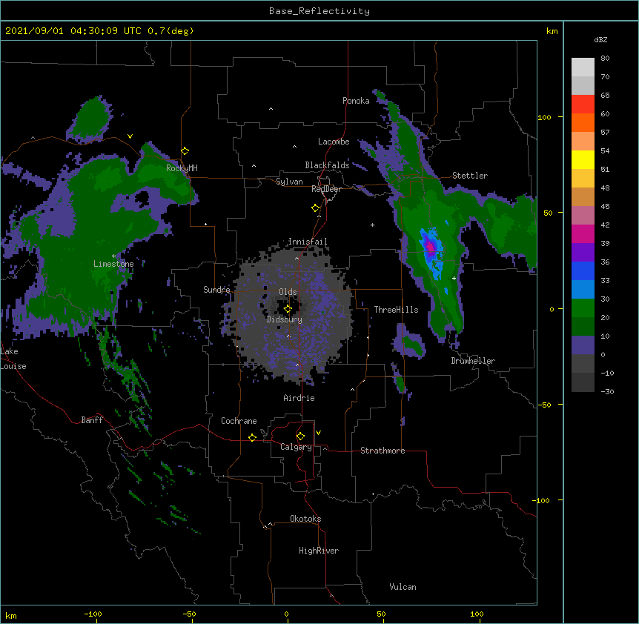
Task: Click the Limestone label
Action: pos(113,264)
